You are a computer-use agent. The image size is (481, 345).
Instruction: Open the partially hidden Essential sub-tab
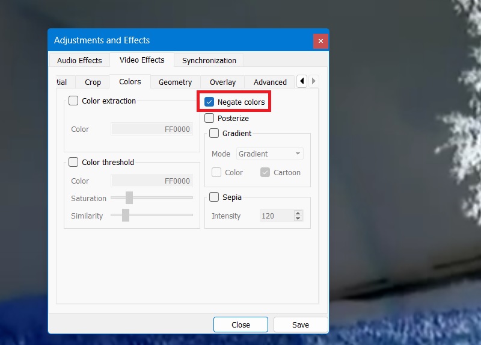[66, 82]
